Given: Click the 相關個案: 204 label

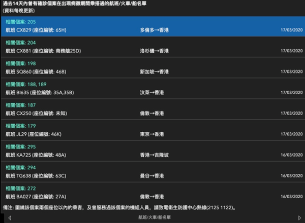Looking at the screenshot, I should pyautogui.click(x=20, y=43).
